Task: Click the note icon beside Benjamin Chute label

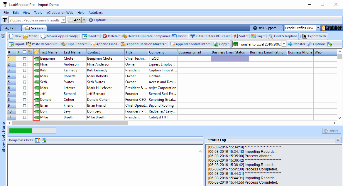Action: point(38,140)
